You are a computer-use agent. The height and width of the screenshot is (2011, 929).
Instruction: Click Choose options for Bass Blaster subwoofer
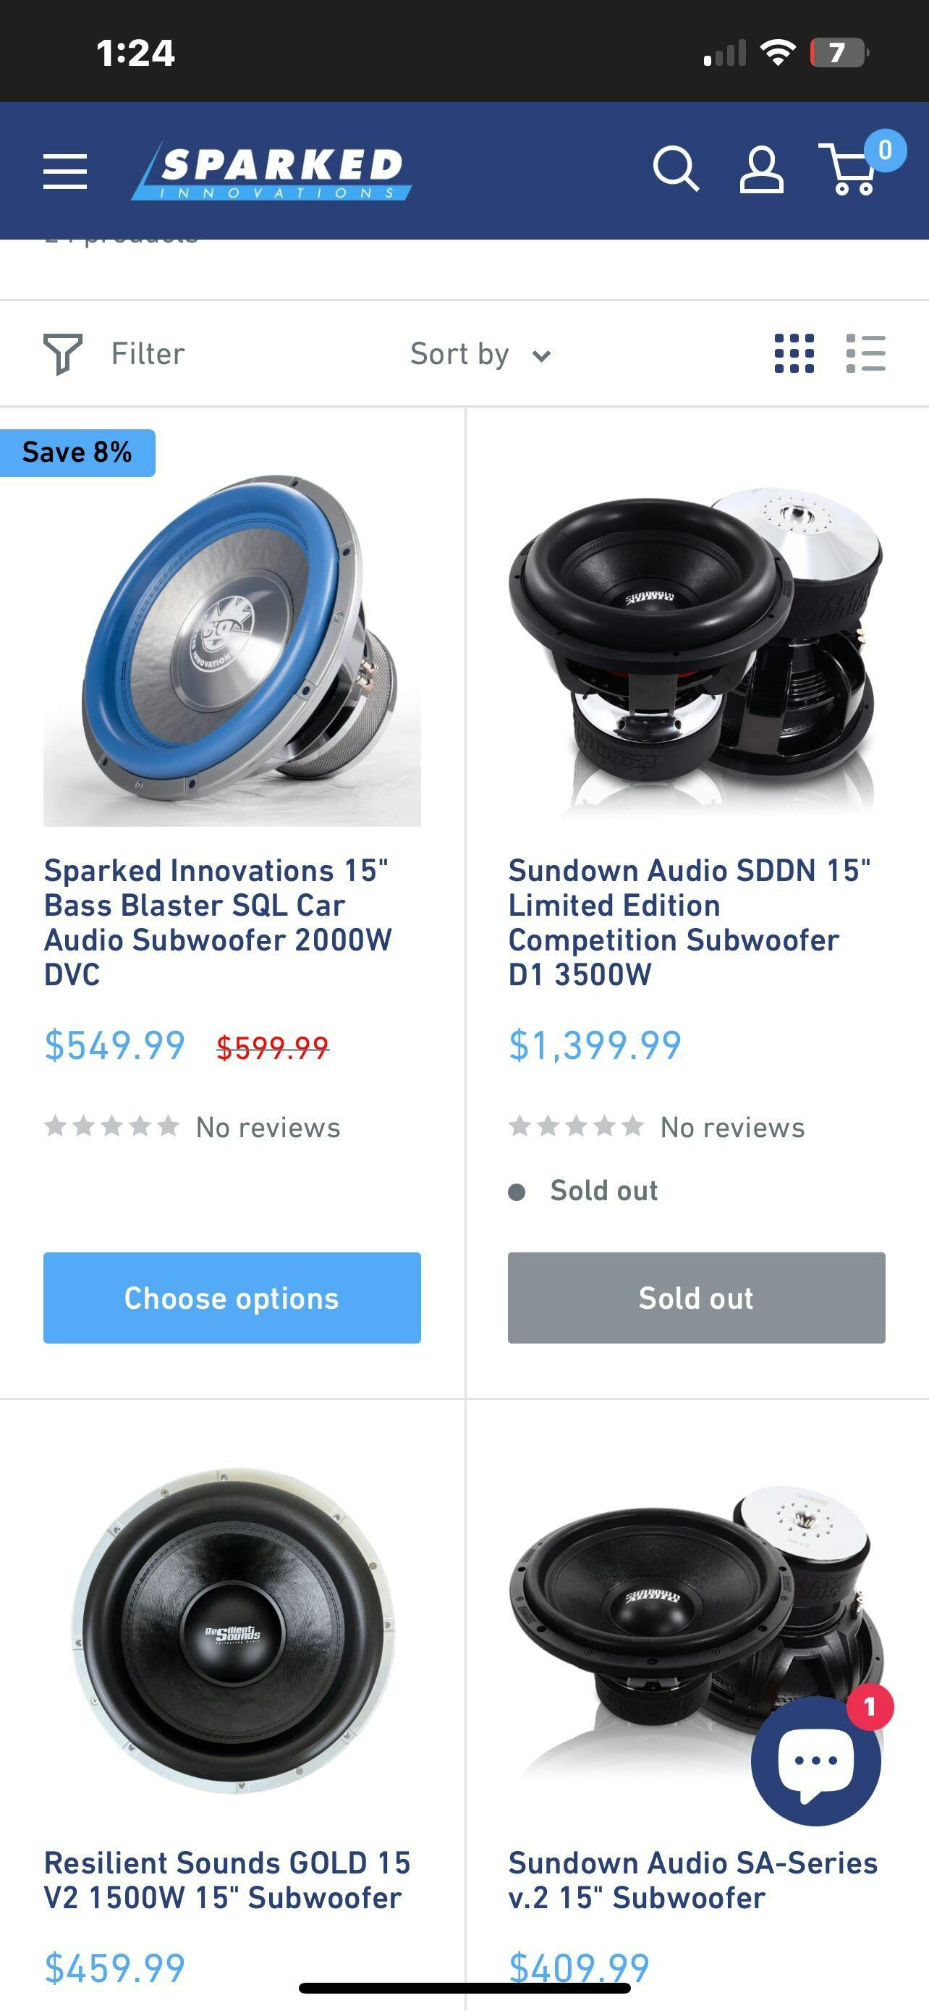pos(232,1297)
